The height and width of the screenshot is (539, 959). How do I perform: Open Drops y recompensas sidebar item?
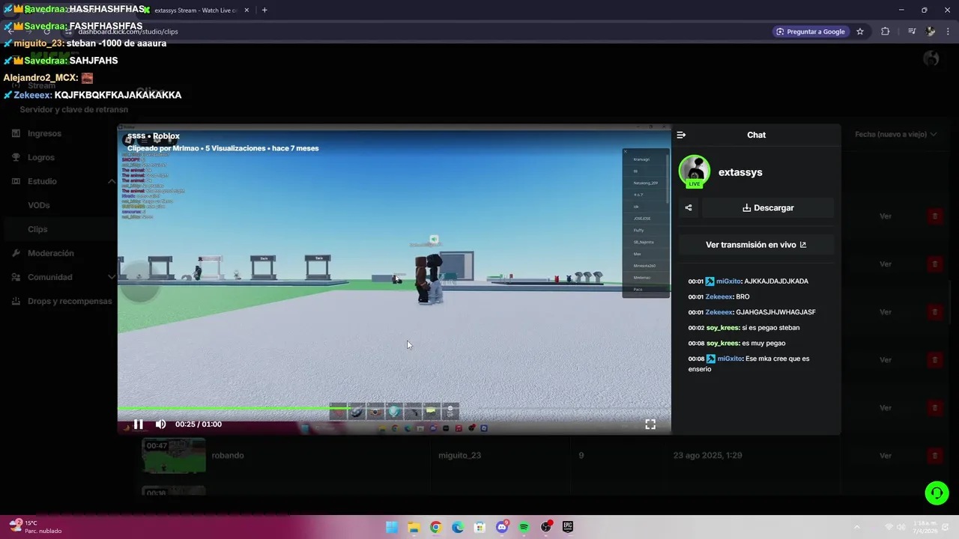click(70, 301)
